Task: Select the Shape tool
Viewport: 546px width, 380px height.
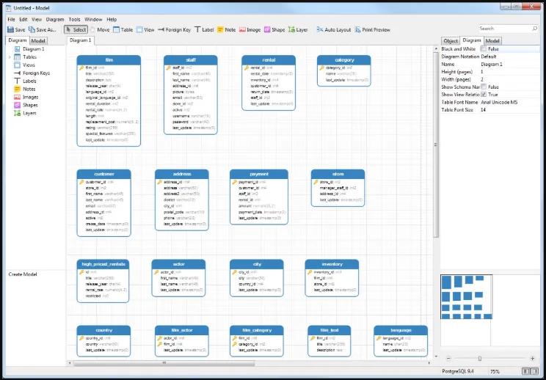Action: 274,29
